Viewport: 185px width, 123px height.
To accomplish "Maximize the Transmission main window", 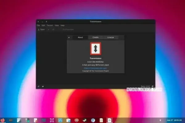I will pos(47,22).
